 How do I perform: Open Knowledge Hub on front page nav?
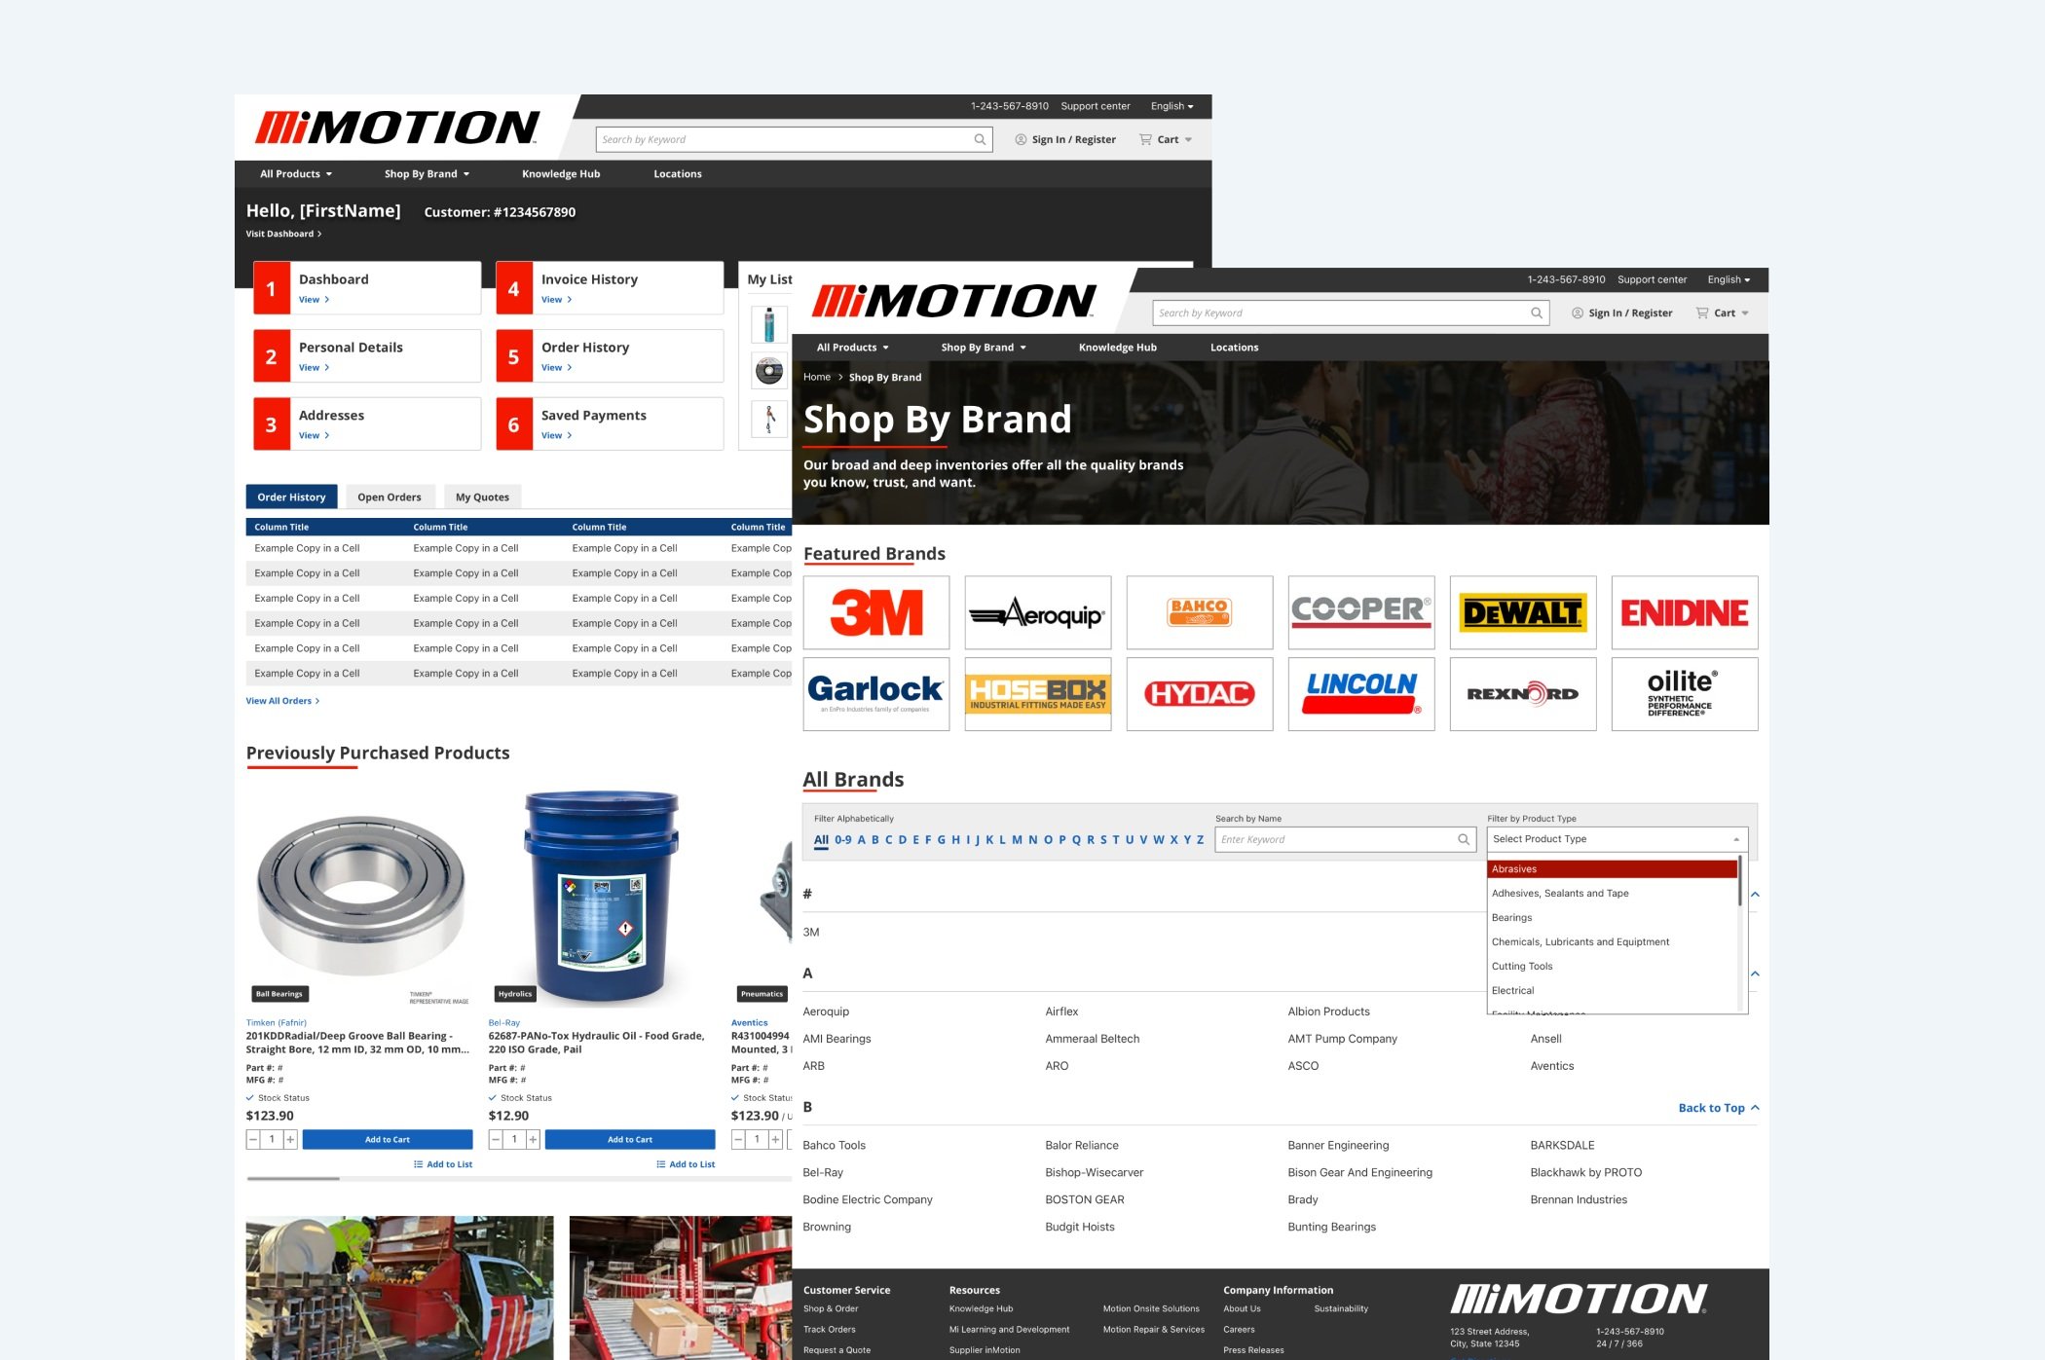[x=1117, y=348]
